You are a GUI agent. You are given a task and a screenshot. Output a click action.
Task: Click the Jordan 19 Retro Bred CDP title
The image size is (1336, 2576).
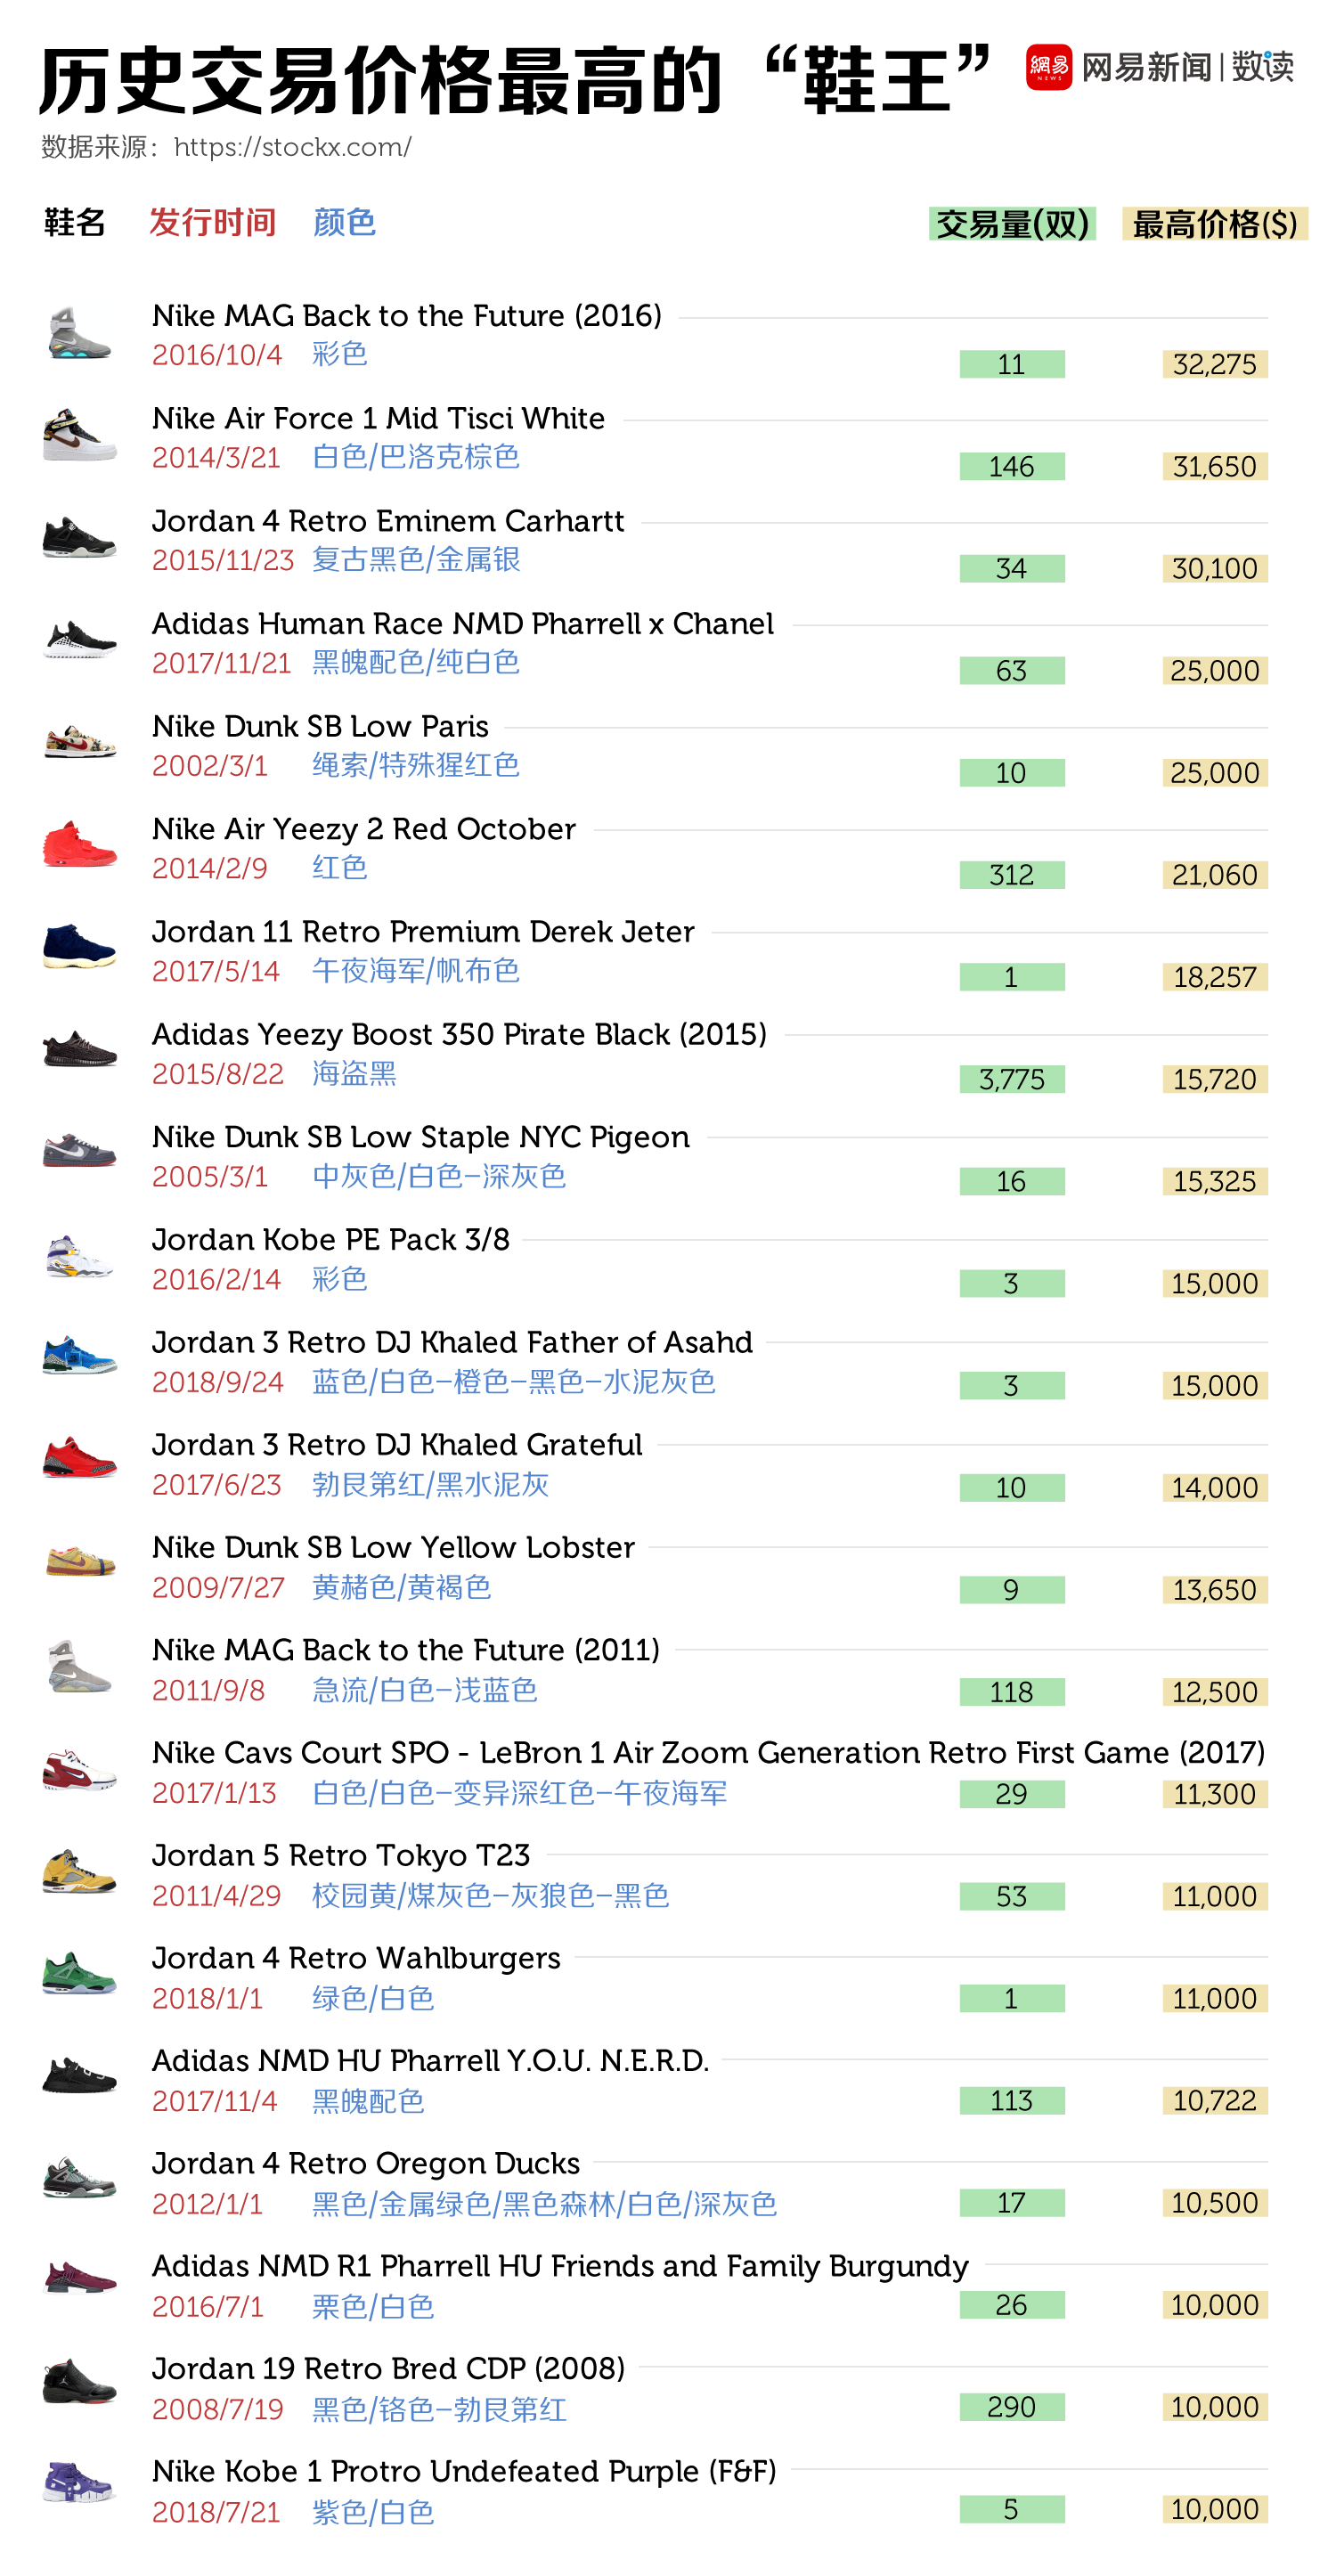[388, 2368]
